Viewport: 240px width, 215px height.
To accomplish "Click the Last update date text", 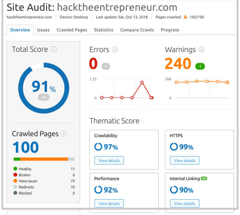I will 122,17.
